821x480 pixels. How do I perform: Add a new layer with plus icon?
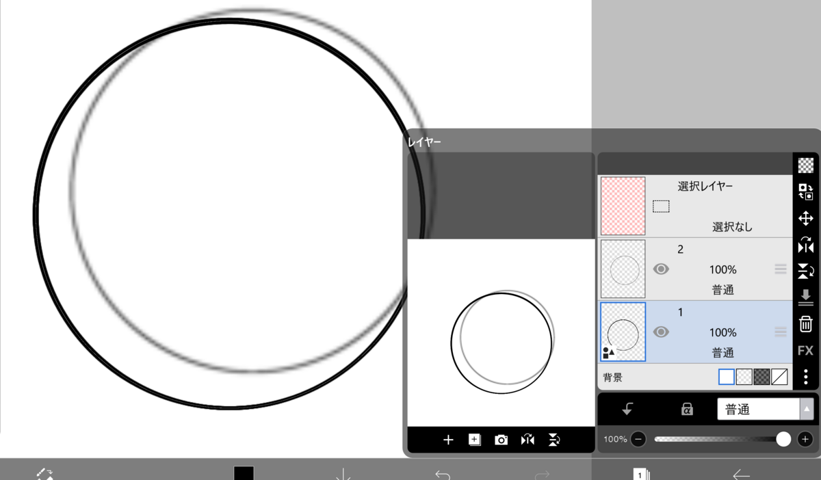coord(448,440)
